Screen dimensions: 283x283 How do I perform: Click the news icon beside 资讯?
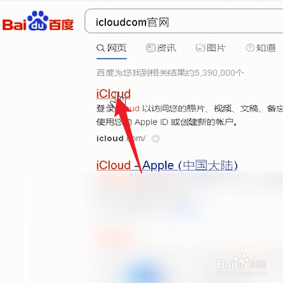151,48
